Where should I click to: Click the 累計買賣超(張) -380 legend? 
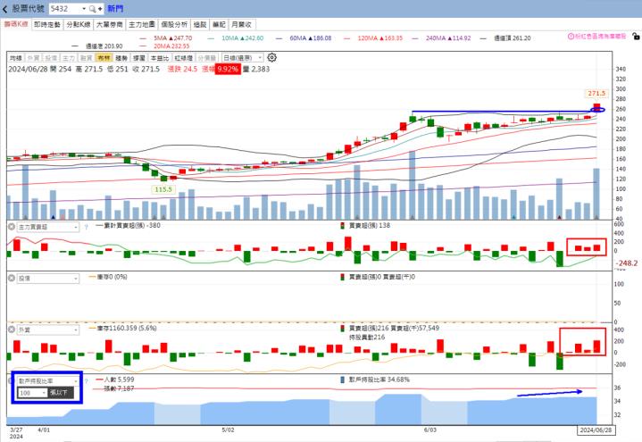pyautogui.click(x=128, y=225)
